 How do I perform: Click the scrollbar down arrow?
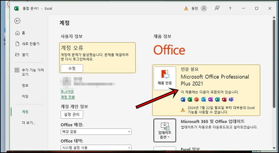[274, 148]
